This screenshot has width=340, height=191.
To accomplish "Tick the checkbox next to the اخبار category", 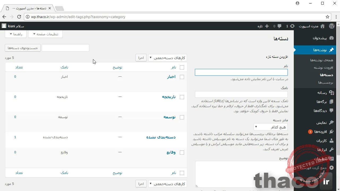I will coord(182,77).
